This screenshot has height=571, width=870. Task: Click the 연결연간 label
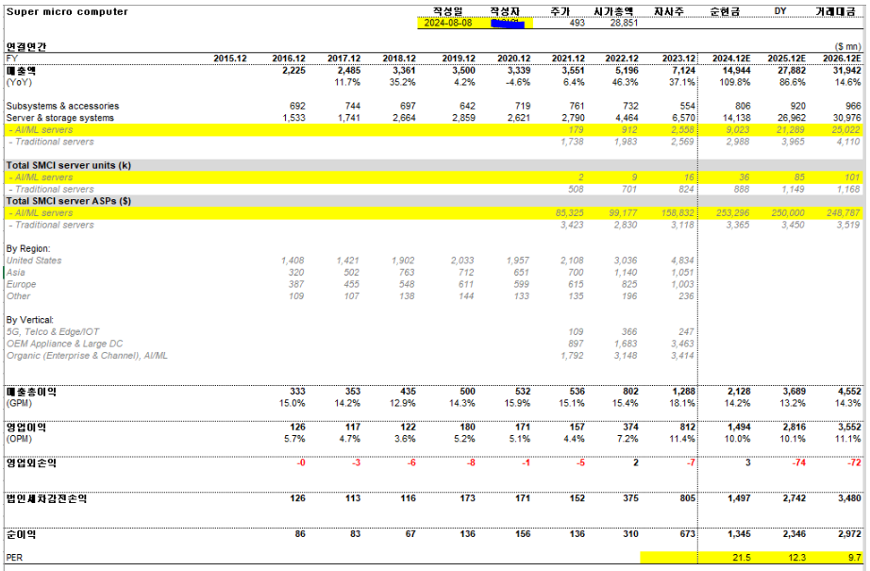tap(26, 46)
